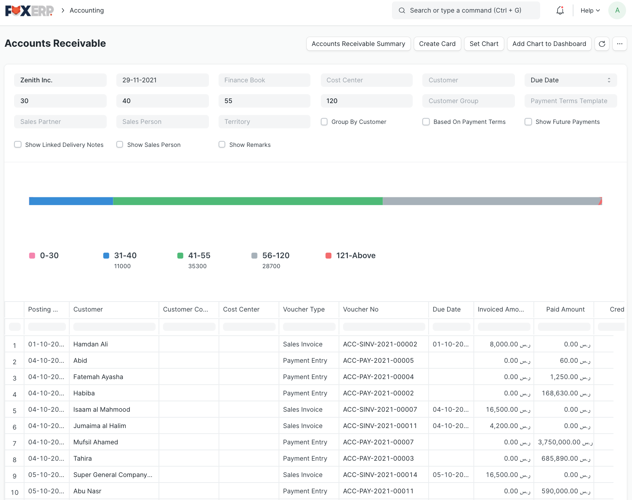Viewport: 632px width, 500px height.
Task: Click Add Chart to Dashboard
Action: [549, 44]
